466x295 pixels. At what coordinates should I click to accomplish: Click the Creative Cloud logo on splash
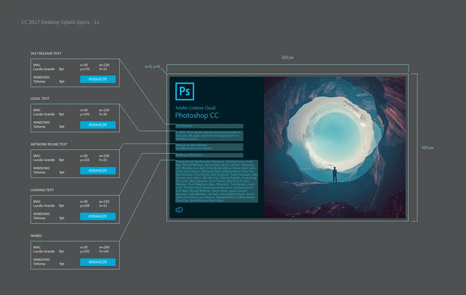tap(179, 210)
